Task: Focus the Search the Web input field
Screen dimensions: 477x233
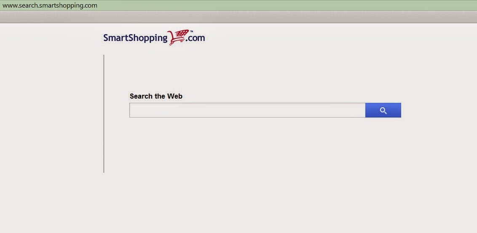Action: point(247,110)
